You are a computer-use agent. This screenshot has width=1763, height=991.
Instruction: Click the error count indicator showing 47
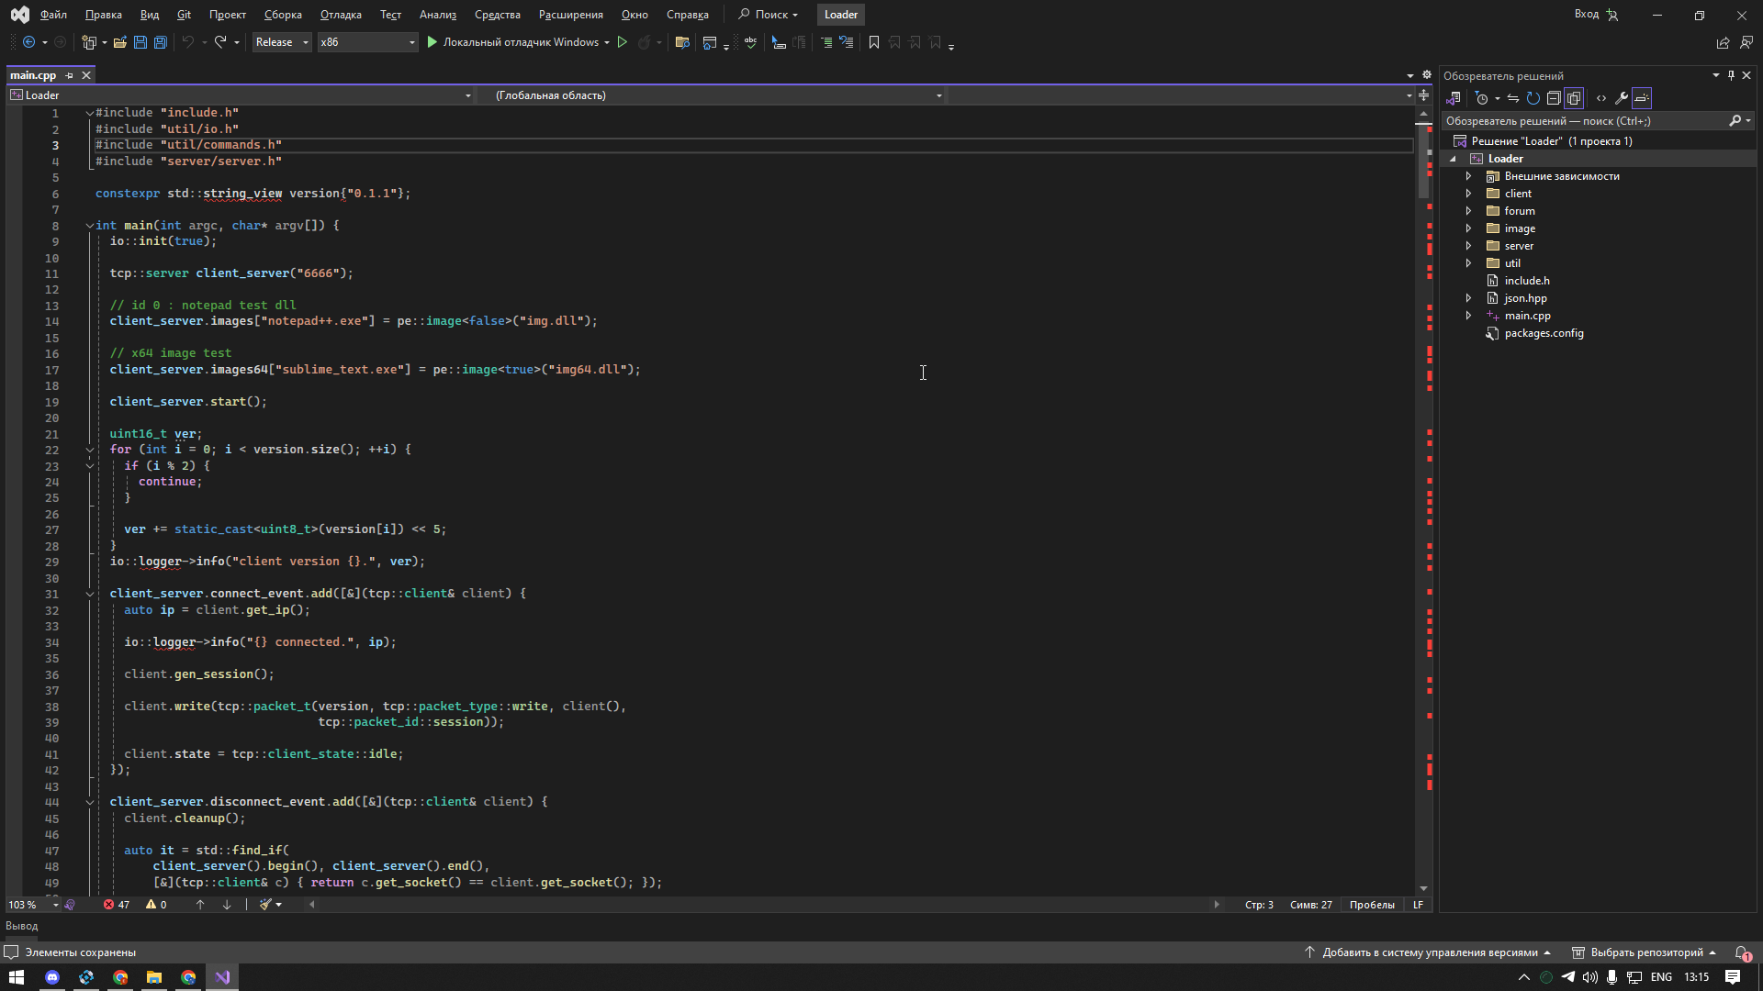coord(117,905)
